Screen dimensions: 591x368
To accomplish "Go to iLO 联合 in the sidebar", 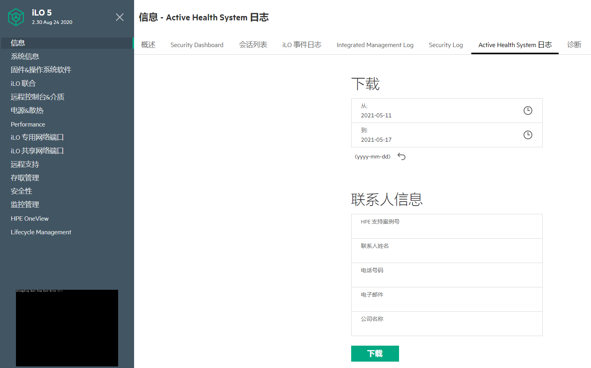I will (x=23, y=83).
